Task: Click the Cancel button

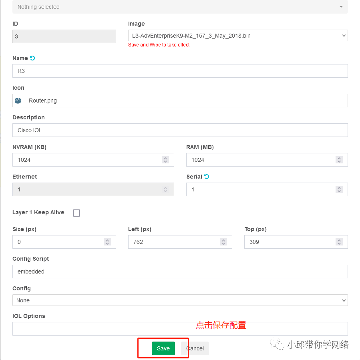Action: click(x=195, y=348)
